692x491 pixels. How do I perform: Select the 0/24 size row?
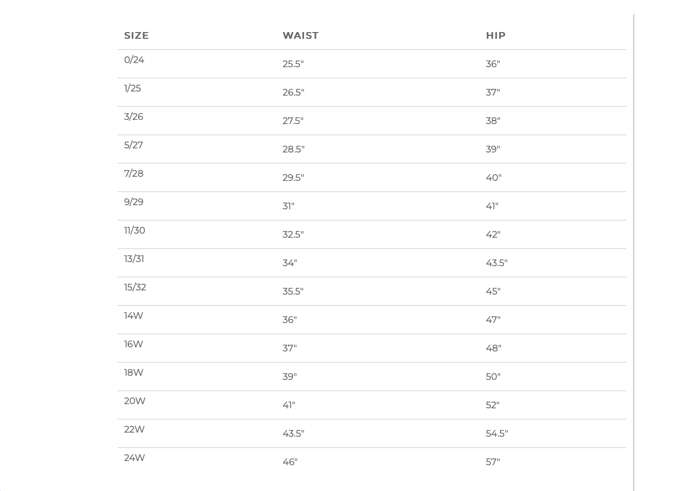click(x=371, y=64)
